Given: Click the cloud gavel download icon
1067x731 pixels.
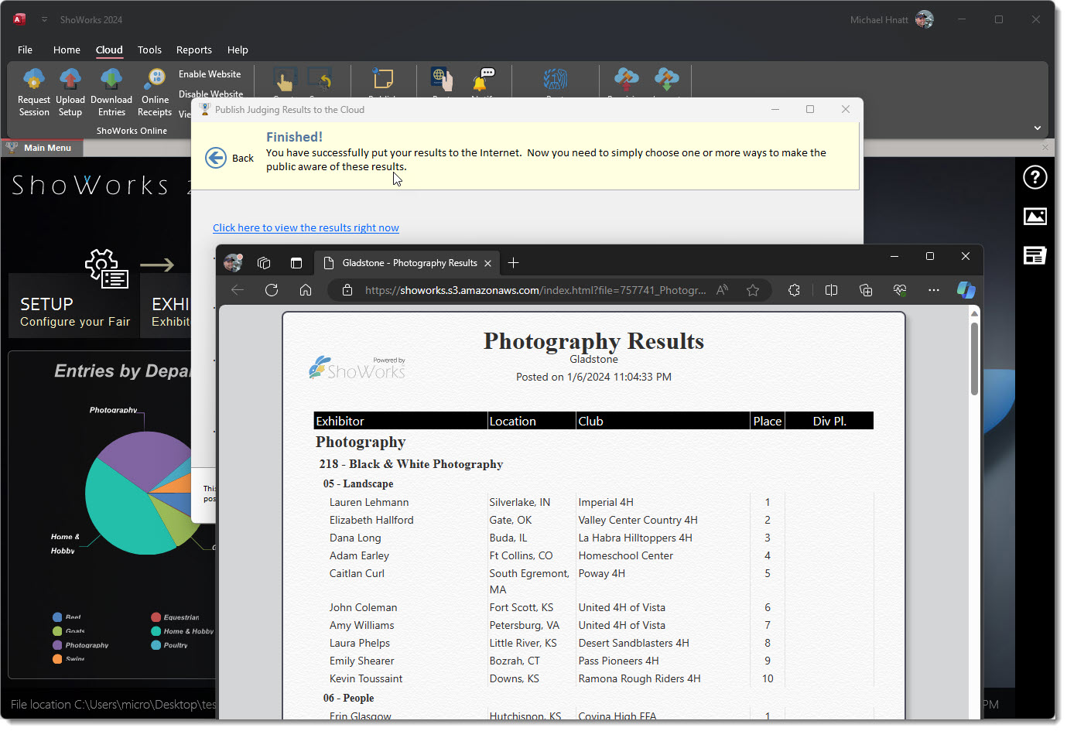Looking at the screenshot, I should tap(666, 79).
